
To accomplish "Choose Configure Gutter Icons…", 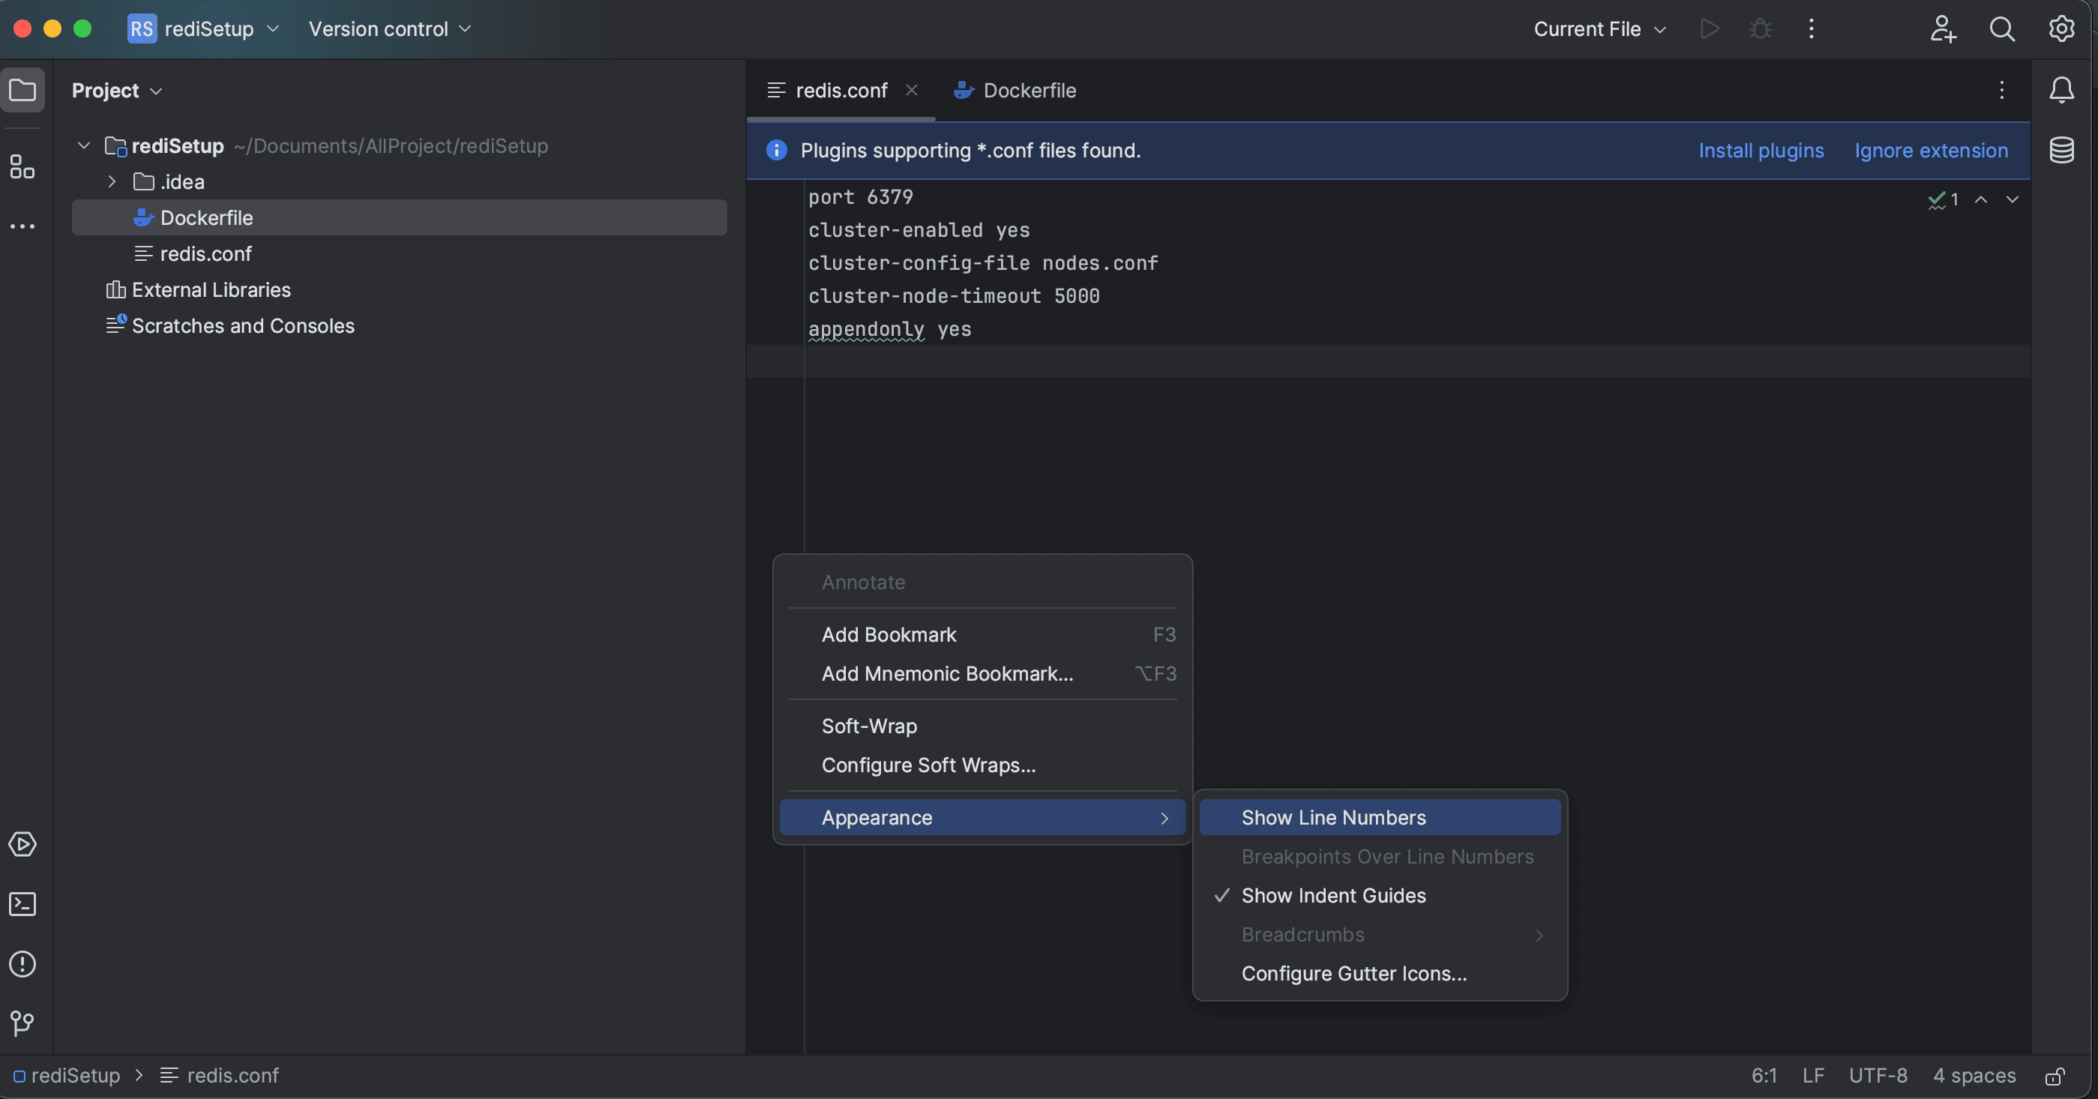I will point(1380,974).
